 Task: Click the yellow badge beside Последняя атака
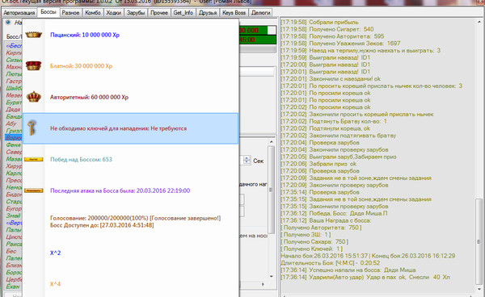pos(34,190)
